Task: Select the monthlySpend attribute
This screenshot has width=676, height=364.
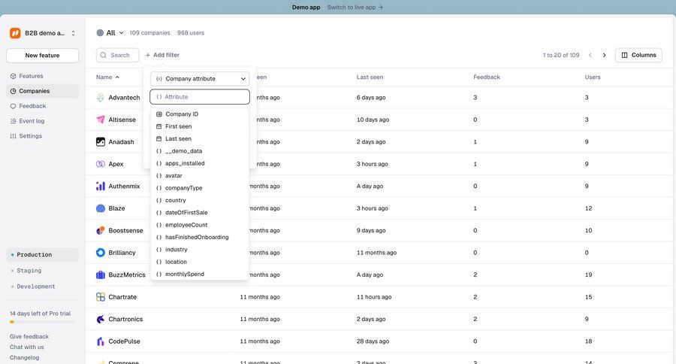Action: click(200, 275)
